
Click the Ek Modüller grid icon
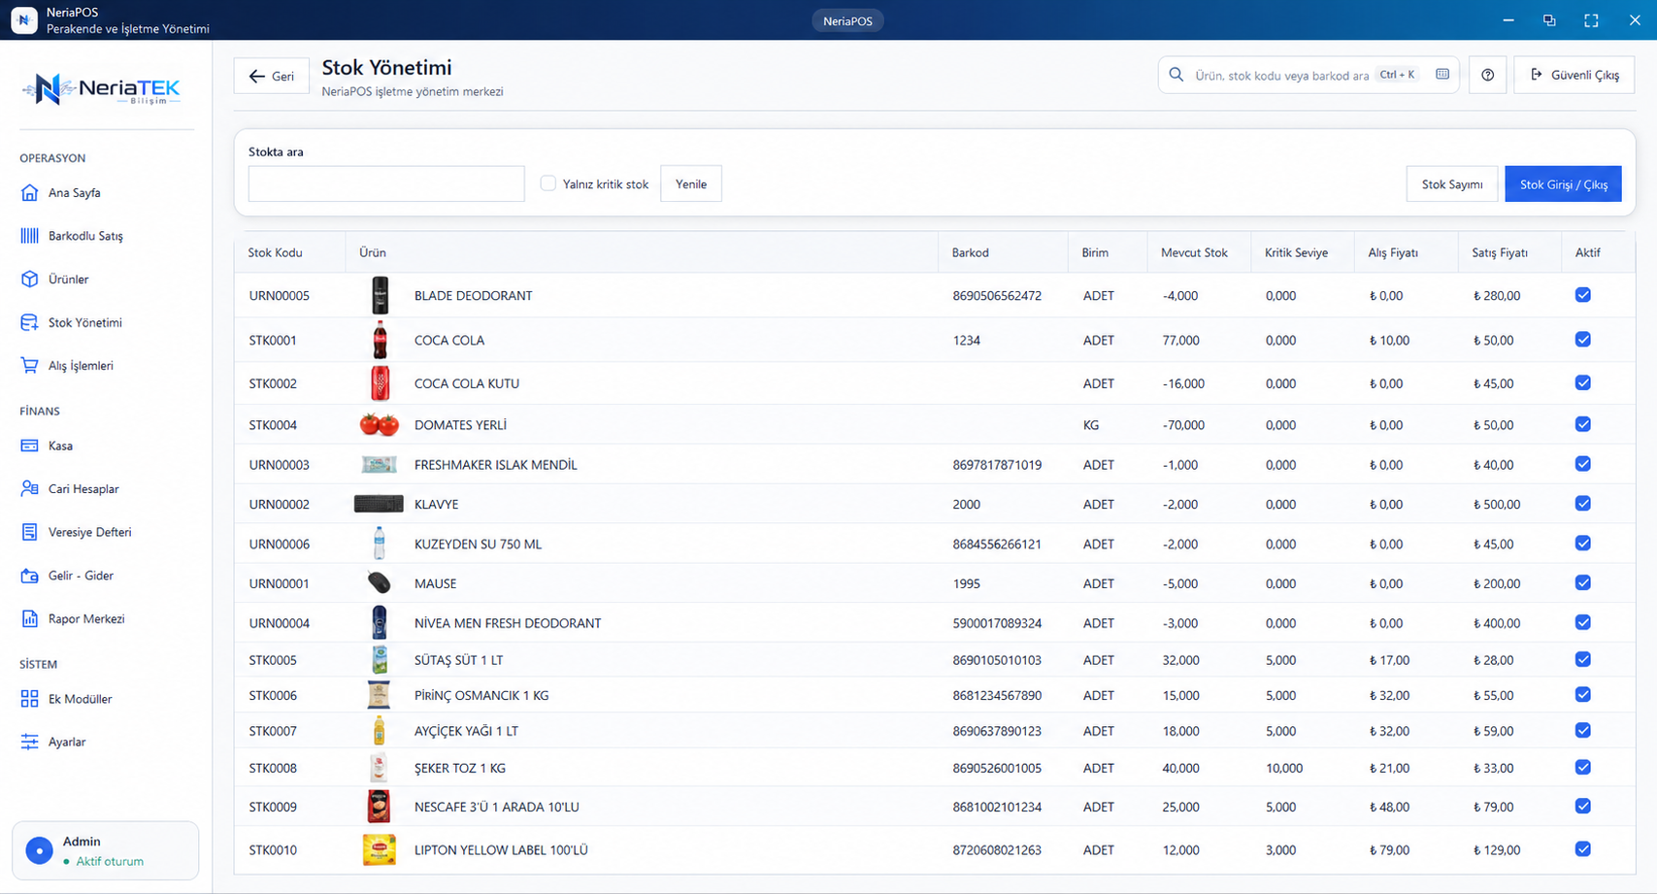click(x=30, y=699)
